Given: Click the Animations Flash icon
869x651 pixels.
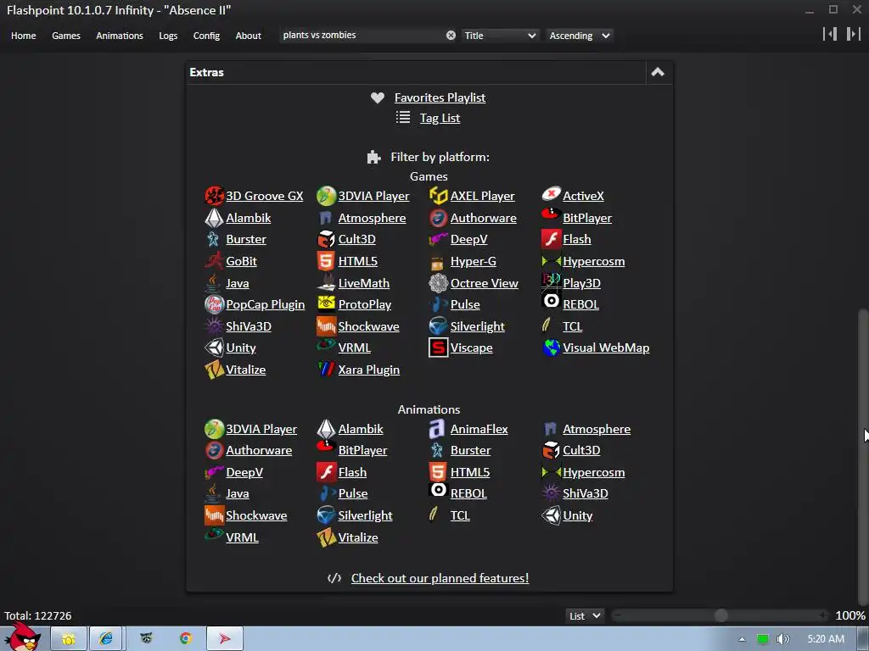Looking at the screenshot, I should click(326, 471).
